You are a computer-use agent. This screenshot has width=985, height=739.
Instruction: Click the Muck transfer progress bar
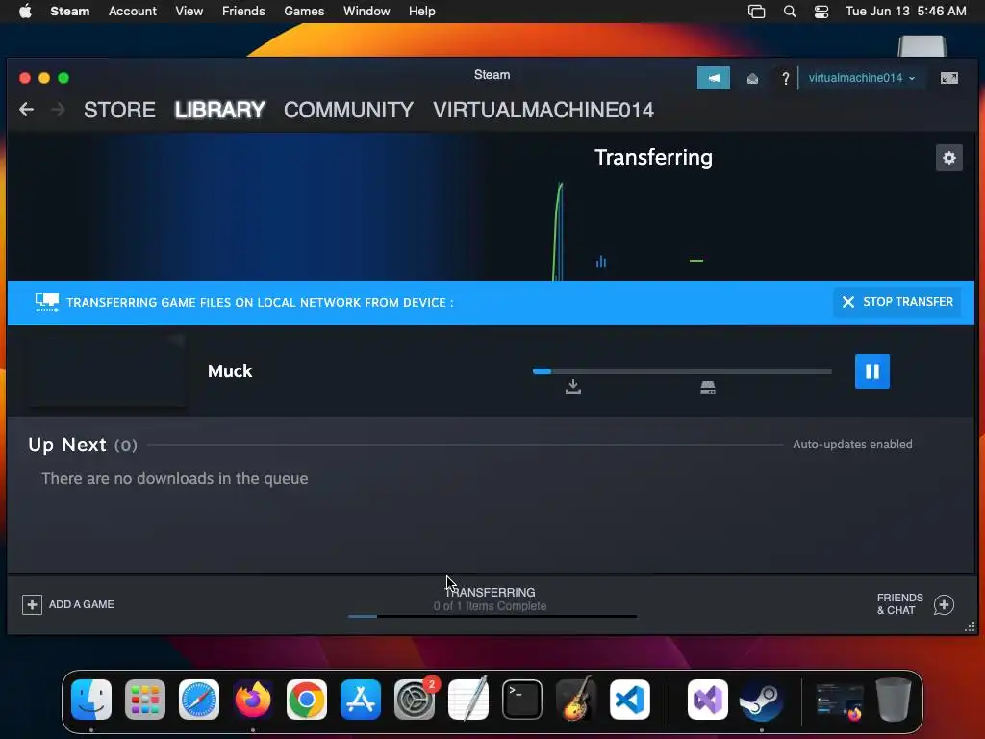(682, 371)
